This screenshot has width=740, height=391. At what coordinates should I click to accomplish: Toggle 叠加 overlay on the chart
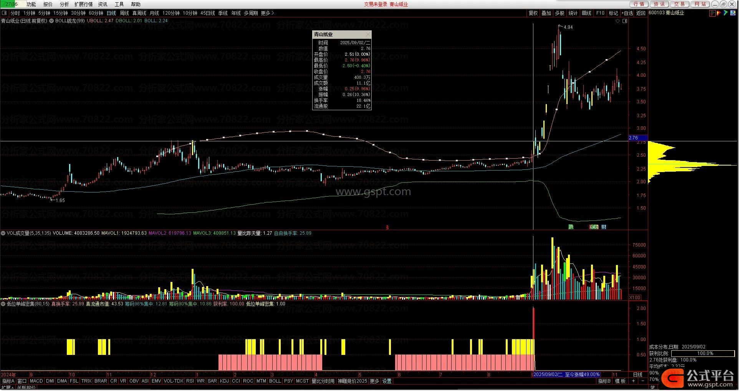(546, 13)
